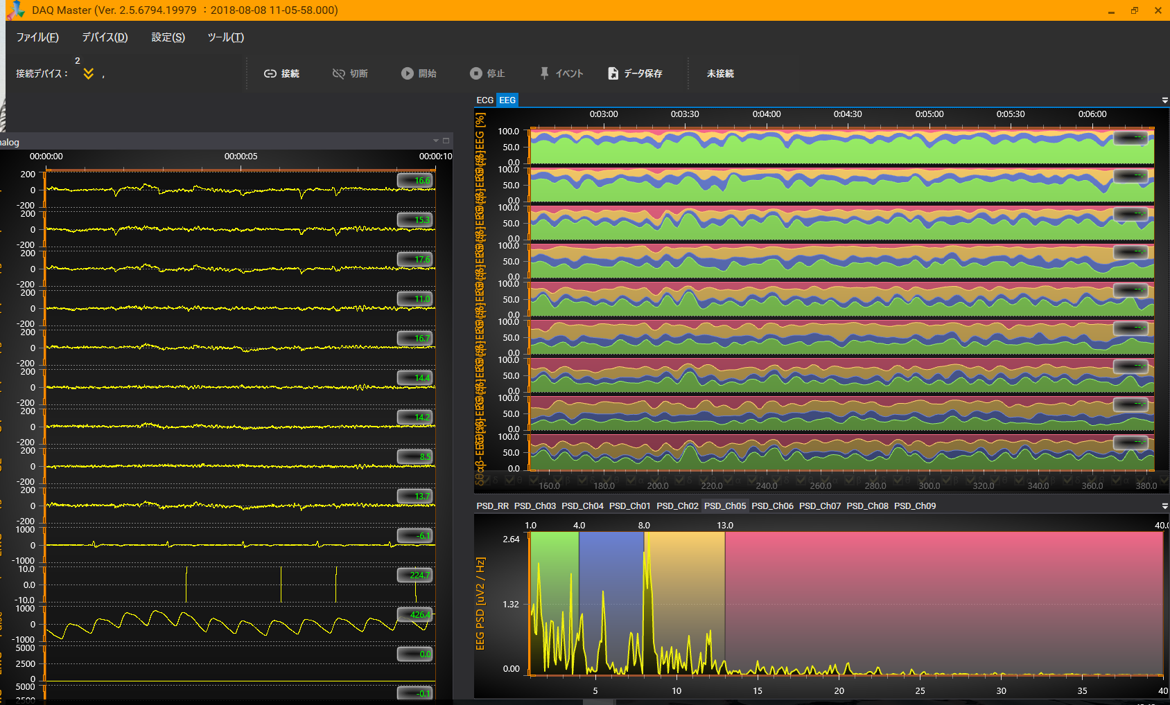The height and width of the screenshot is (705, 1170).
Task: Open the PSD_Ch06 tab
Action: [773, 506]
